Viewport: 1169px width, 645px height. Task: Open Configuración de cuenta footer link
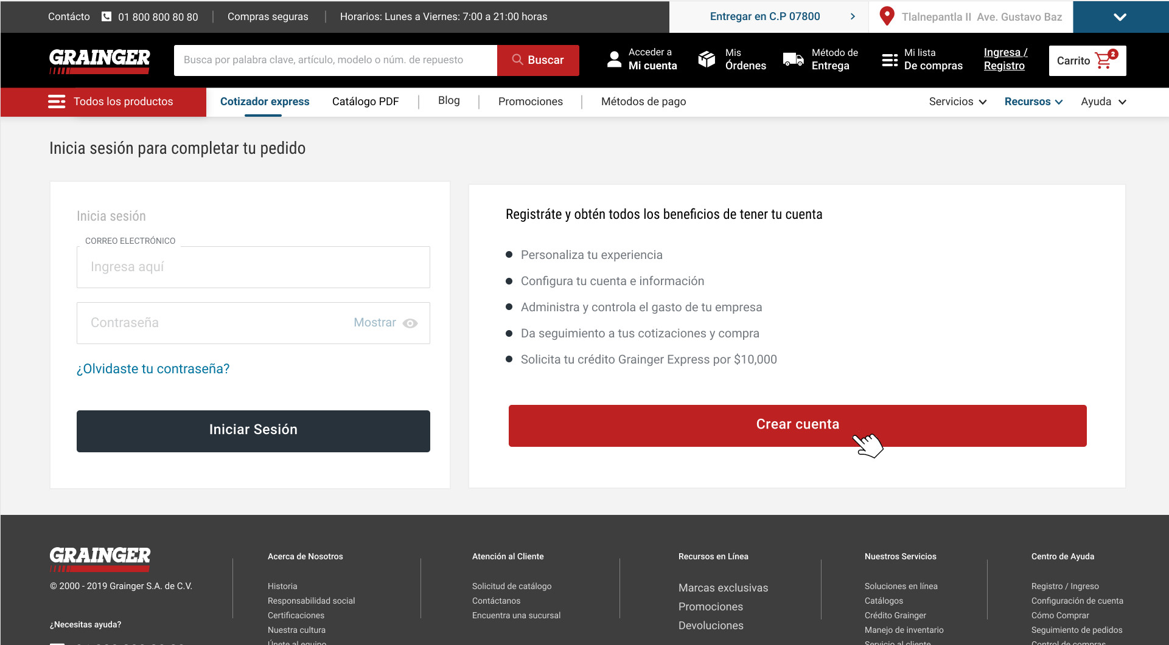1077,601
